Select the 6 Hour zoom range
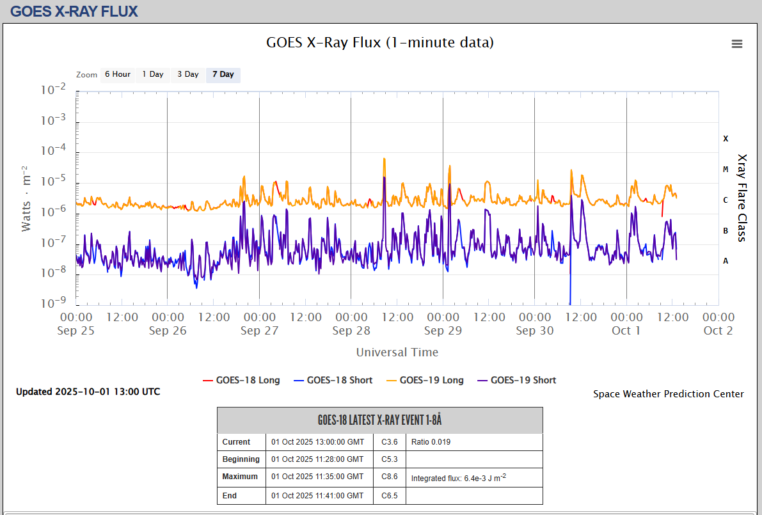Viewport: 762px width, 515px height. click(117, 74)
